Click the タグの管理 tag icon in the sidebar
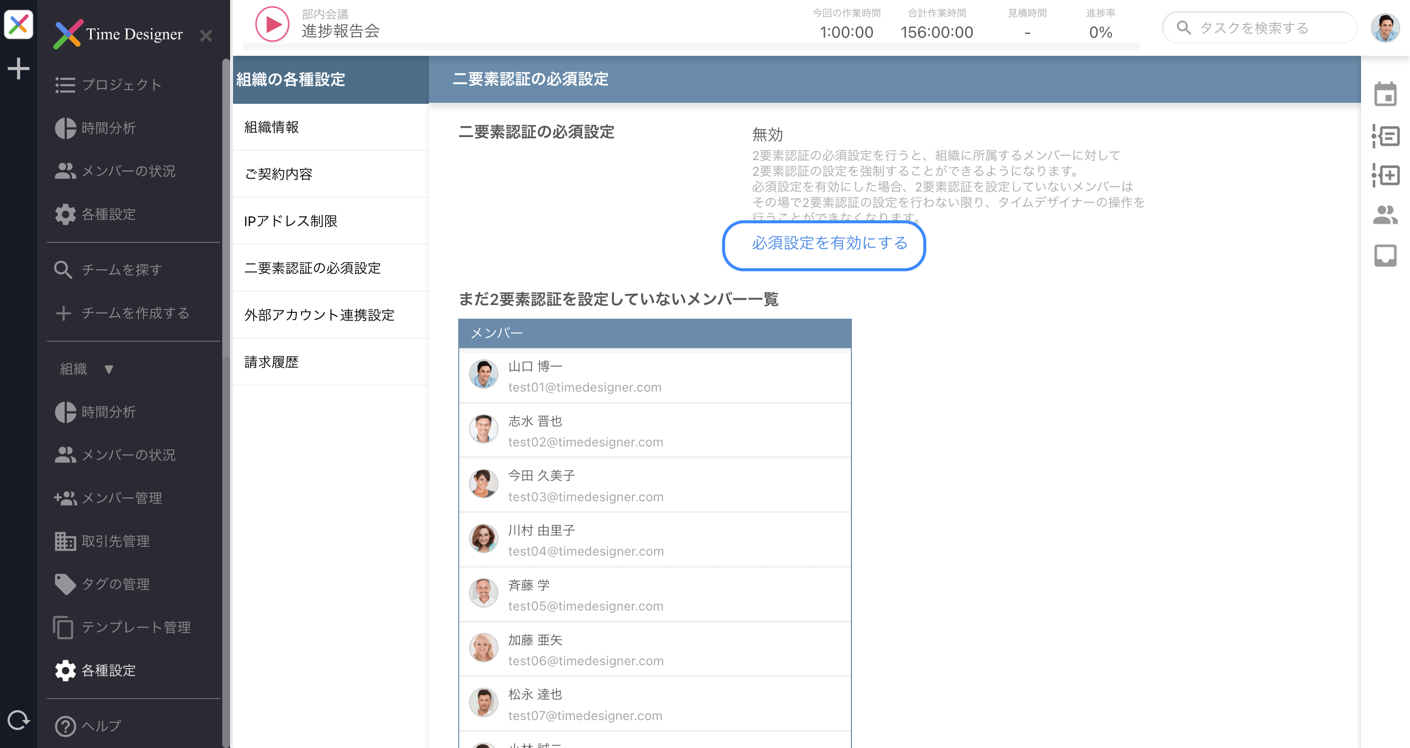This screenshot has height=748, width=1410. (65, 584)
